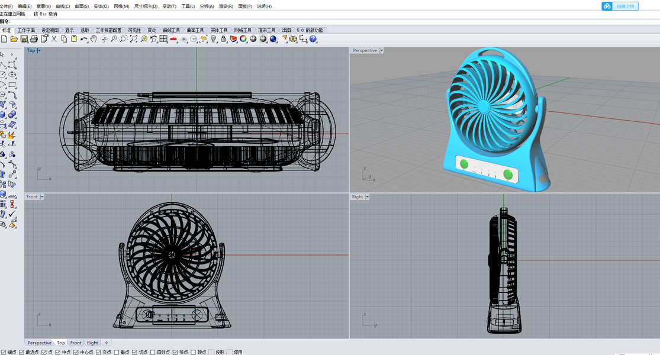Click the light bulb visibility icon
This screenshot has height=355, width=660.
point(214,38)
